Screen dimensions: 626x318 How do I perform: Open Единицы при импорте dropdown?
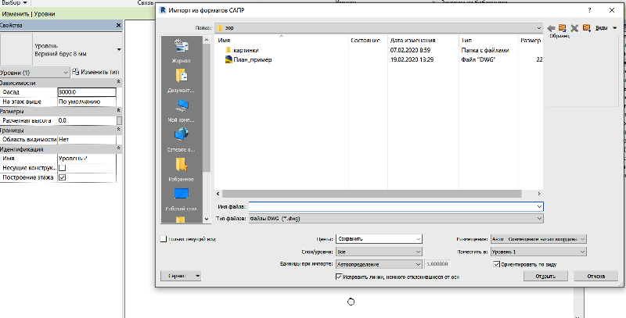(379, 264)
